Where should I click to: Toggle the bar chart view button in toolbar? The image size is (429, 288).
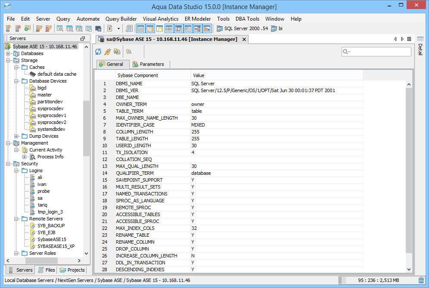207,28
